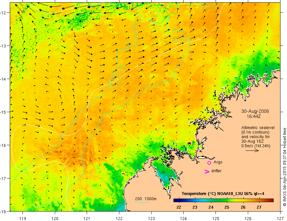
Task: Click the color bar value 27
Action: point(259,207)
